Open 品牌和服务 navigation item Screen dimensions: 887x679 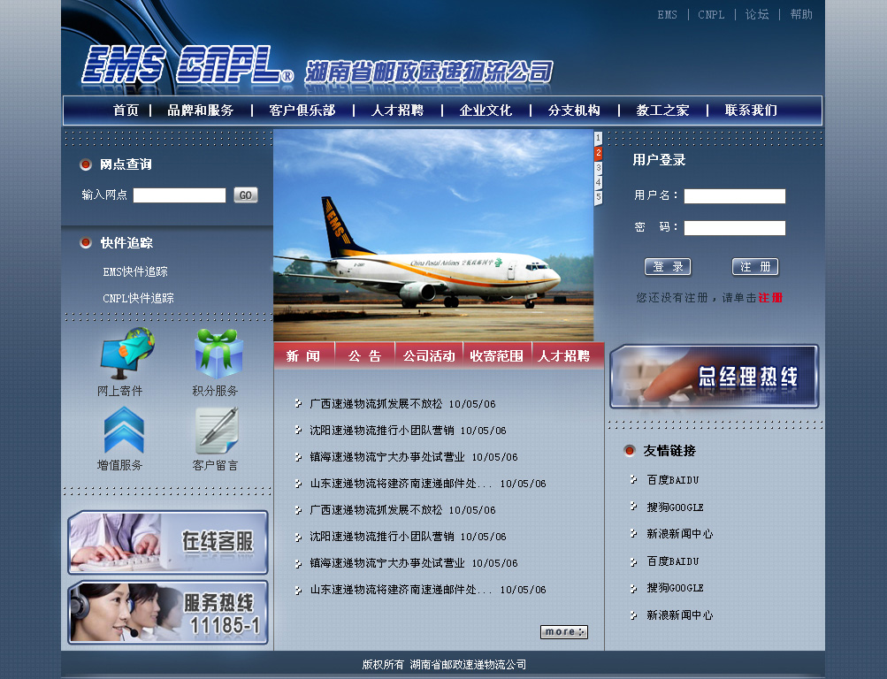tap(200, 111)
